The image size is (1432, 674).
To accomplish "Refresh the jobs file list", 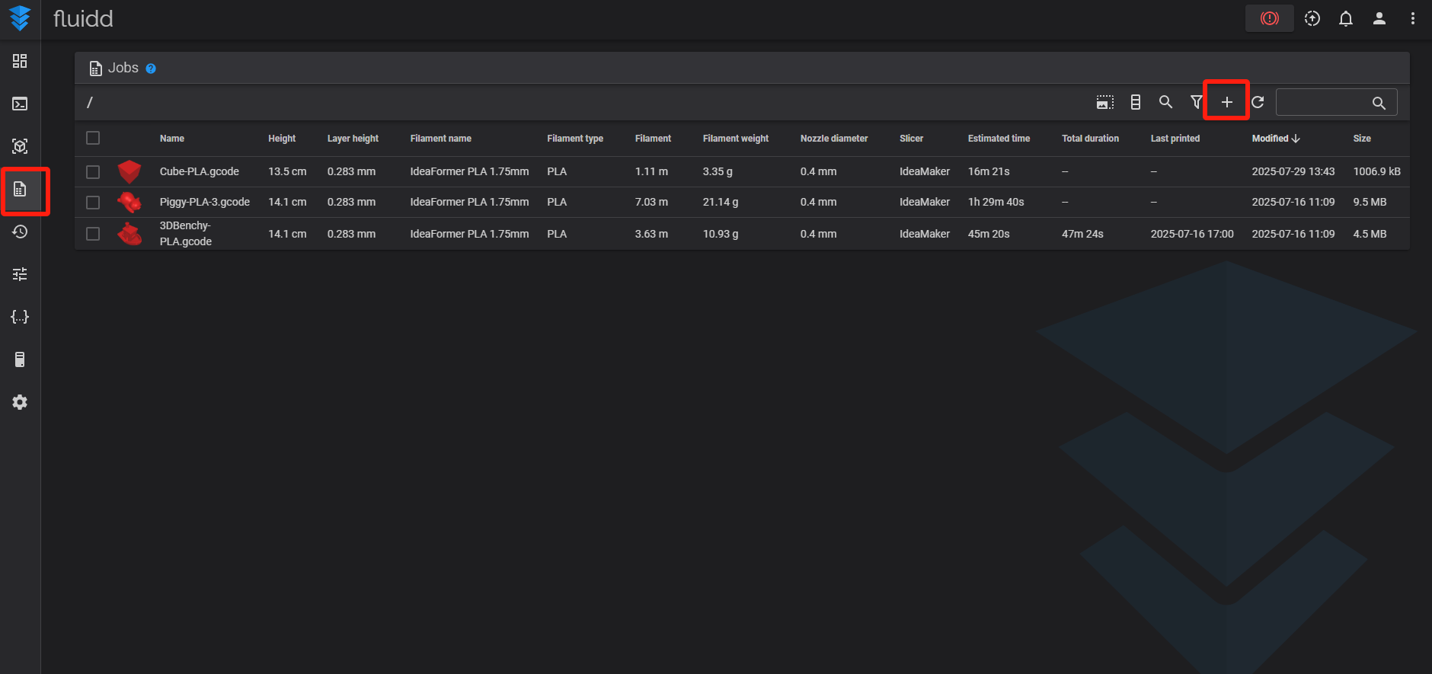I will tap(1258, 102).
